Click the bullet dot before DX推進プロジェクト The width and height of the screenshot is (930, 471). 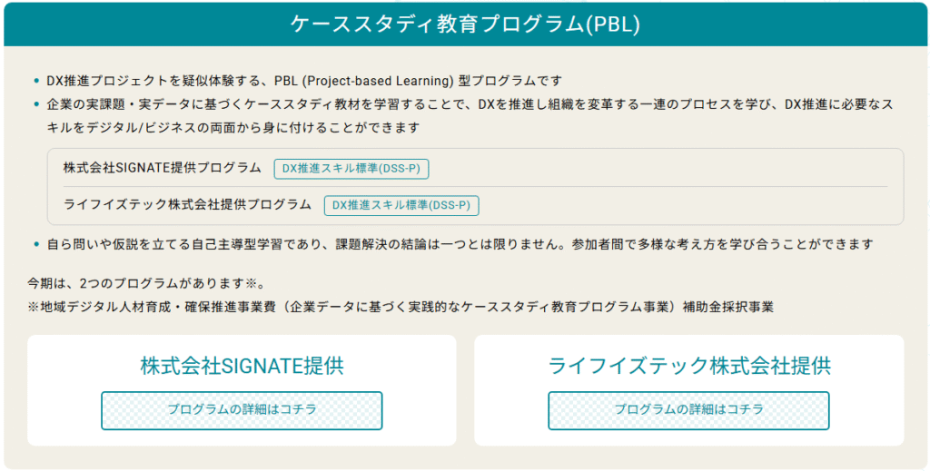[36, 81]
